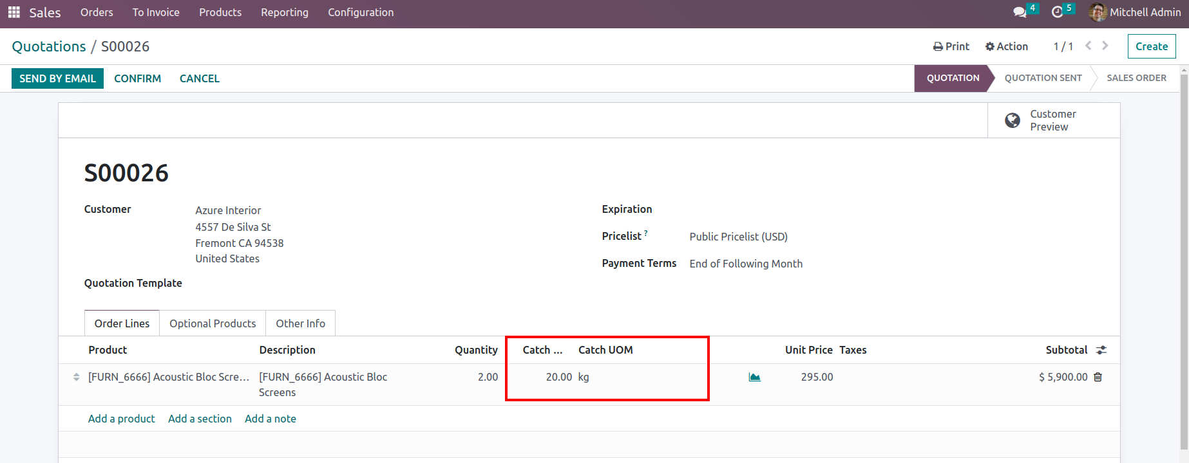Screen dimensions: 1189x463
Task: Select the Quotation status stage
Action: point(953,78)
